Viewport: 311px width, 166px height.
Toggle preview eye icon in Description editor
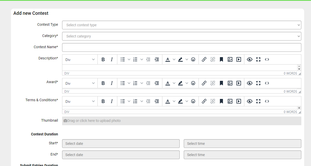tap(250, 59)
